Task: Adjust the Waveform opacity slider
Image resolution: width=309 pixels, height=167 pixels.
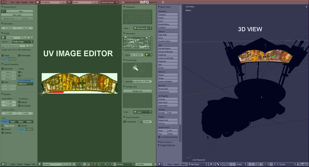Action: 134,55
